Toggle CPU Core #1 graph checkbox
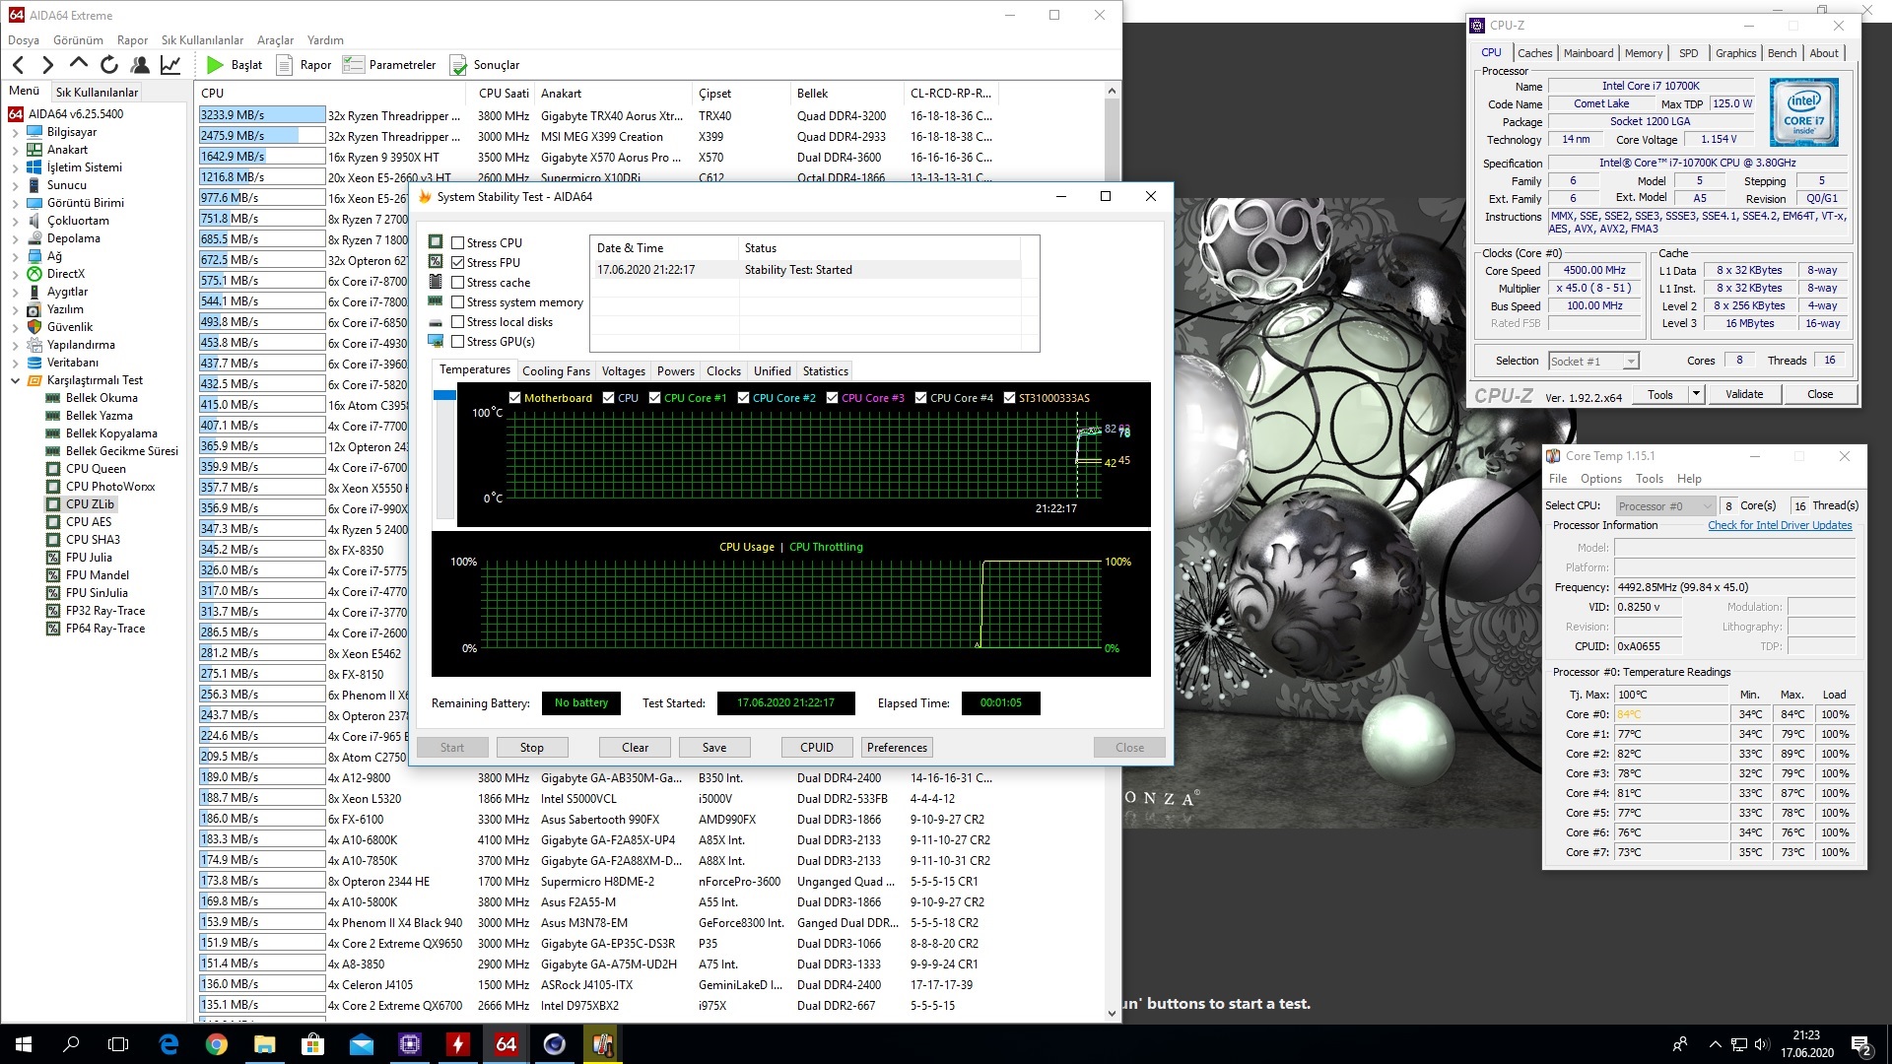The image size is (1892, 1064). click(x=654, y=398)
